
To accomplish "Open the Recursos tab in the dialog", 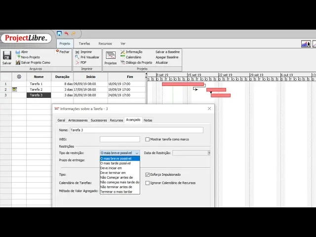I will point(117,120).
